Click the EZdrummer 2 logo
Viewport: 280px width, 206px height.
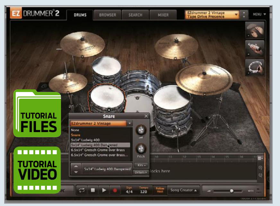click(x=35, y=13)
